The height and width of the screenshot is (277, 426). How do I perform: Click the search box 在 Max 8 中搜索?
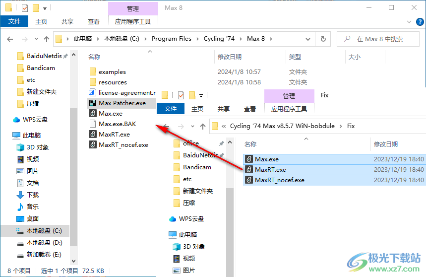tap(382, 39)
